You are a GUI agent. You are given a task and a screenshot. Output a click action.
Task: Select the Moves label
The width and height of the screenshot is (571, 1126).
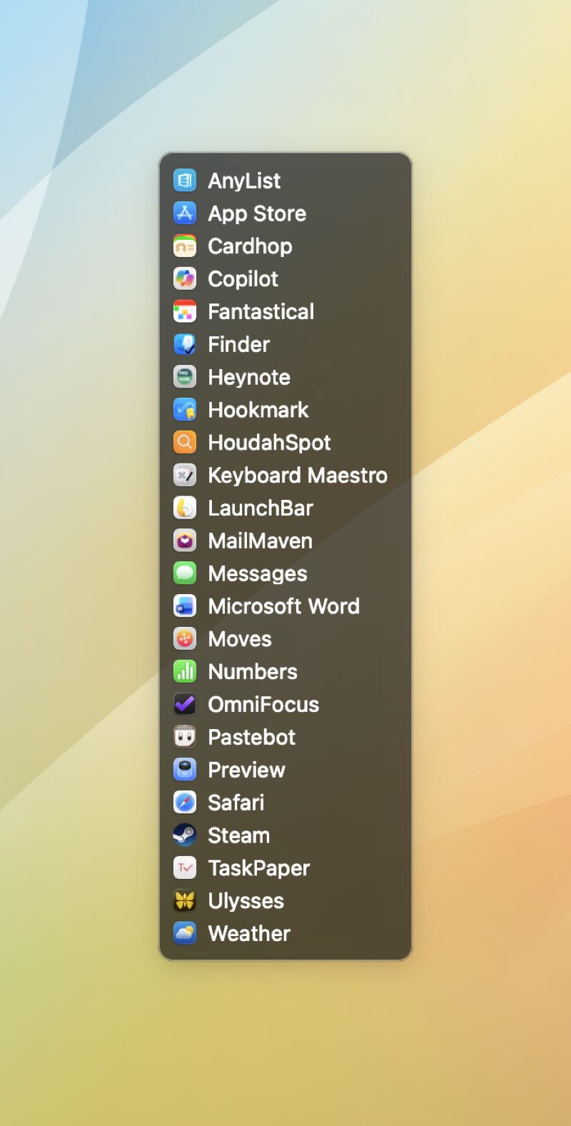pyautogui.click(x=240, y=639)
